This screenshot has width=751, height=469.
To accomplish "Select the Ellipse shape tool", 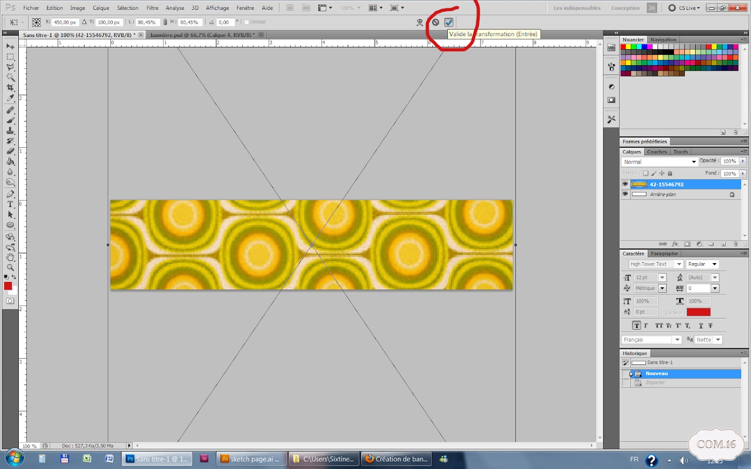I will click(10, 225).
